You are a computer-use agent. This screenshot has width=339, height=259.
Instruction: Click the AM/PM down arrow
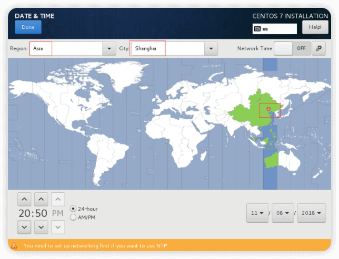[x=58, y=227]
